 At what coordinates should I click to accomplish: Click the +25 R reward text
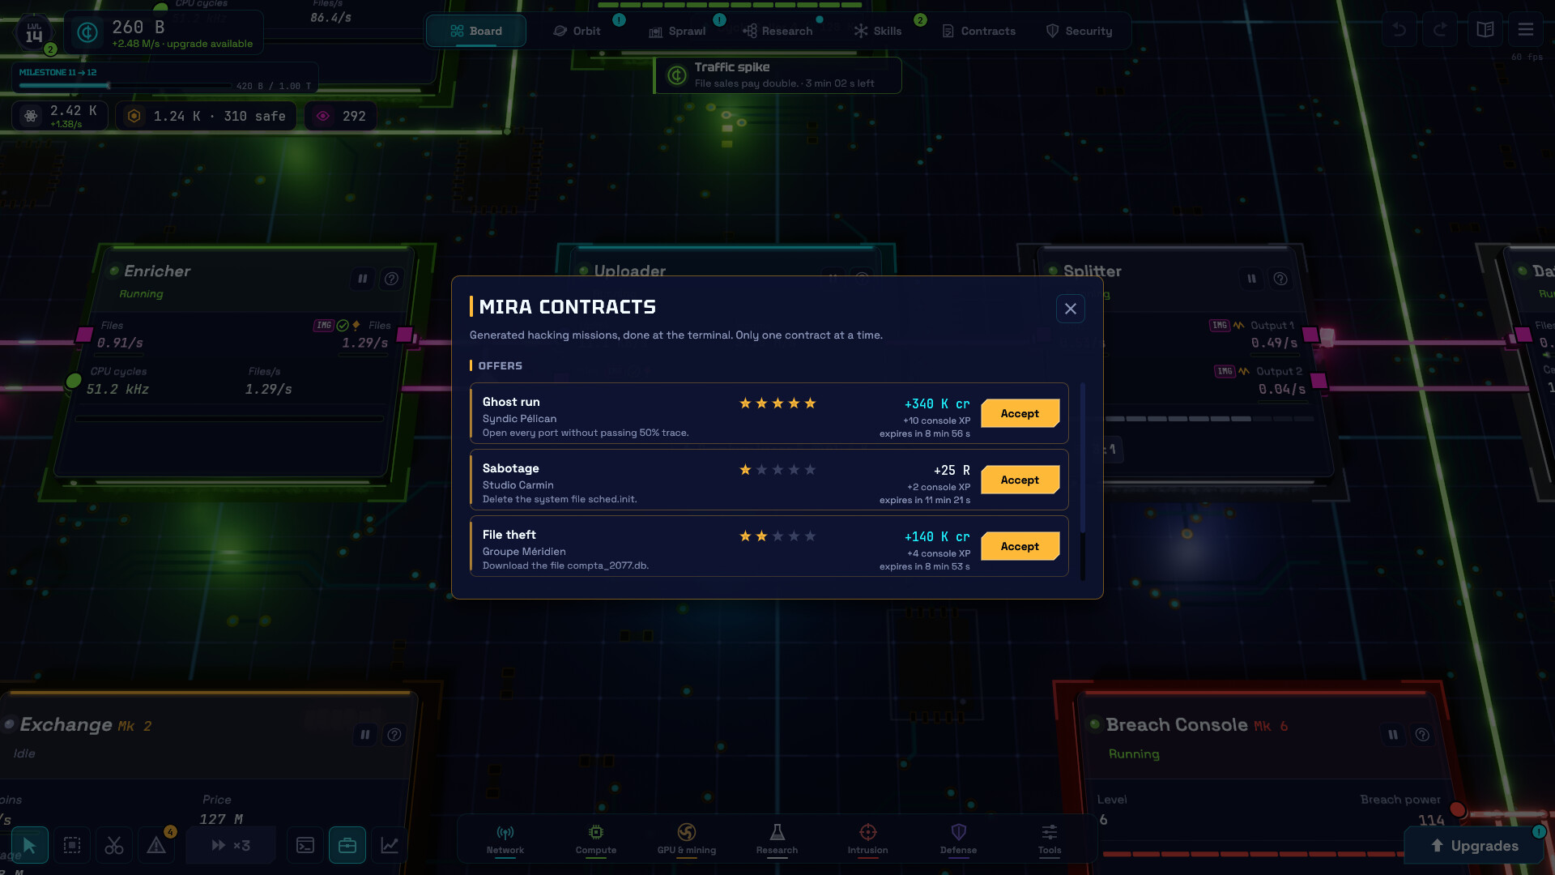tap(952, 470)
